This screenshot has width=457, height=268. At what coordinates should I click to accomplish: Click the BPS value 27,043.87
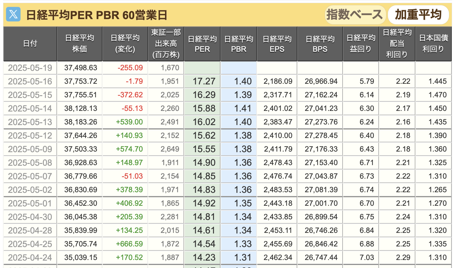point(321,176)
